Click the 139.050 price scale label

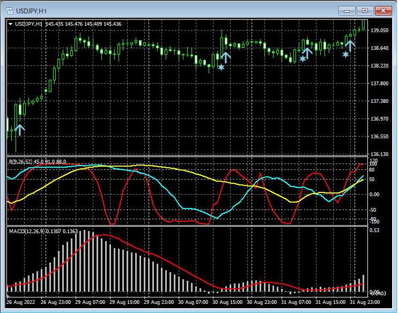click(x=380, y=31)
